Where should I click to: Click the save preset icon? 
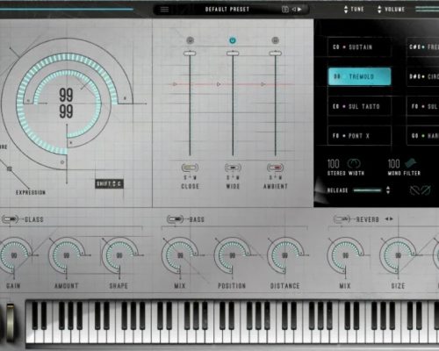click(284, 10)
